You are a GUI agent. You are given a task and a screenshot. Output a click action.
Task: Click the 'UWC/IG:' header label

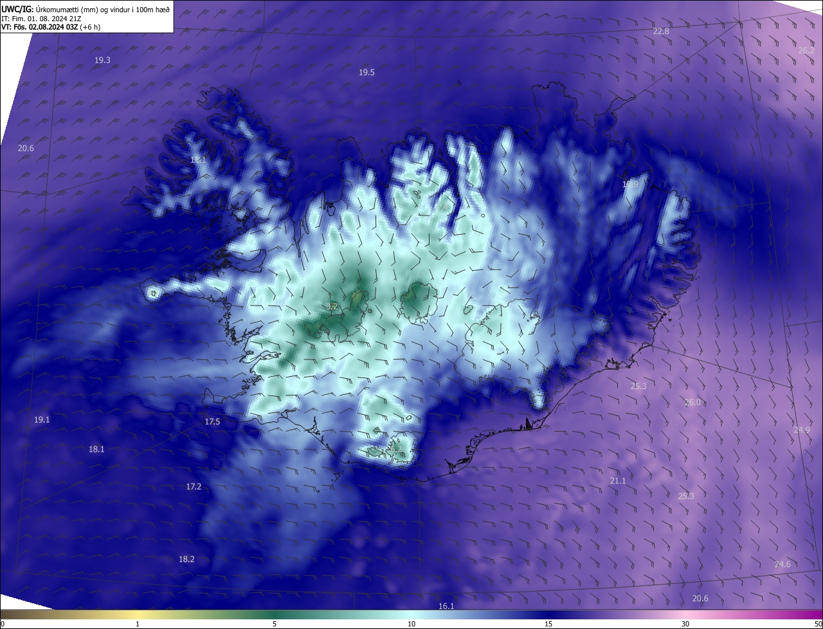pyautogui.click(x=17, y=9)
